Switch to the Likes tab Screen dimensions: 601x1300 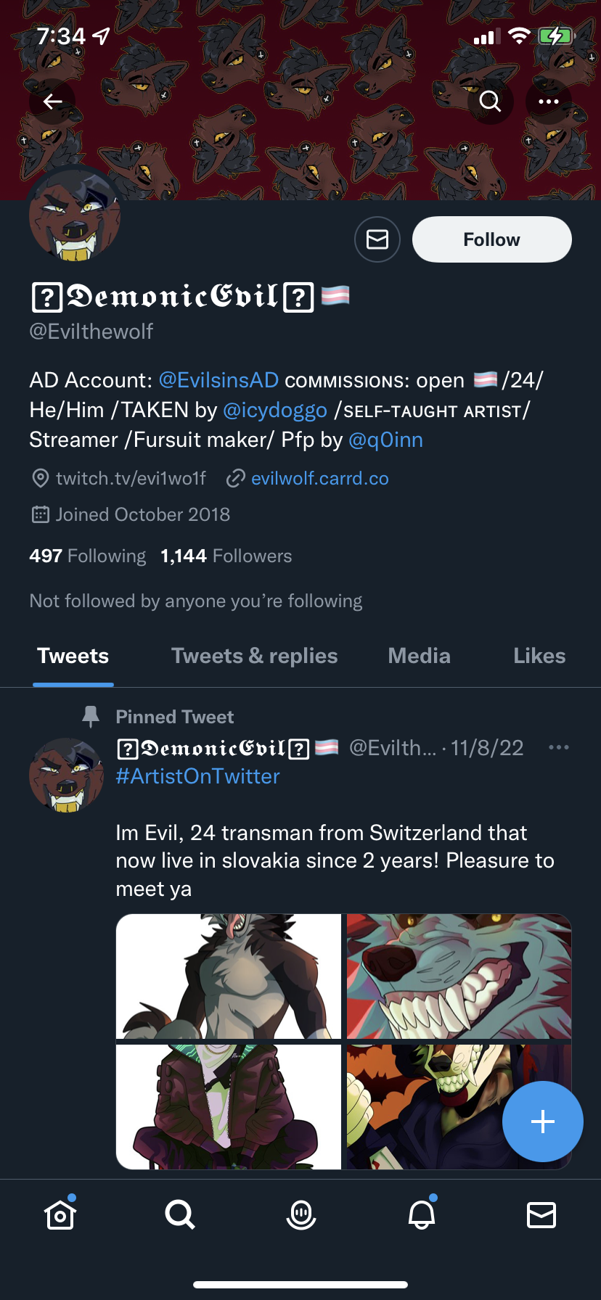tap(539, 656)
